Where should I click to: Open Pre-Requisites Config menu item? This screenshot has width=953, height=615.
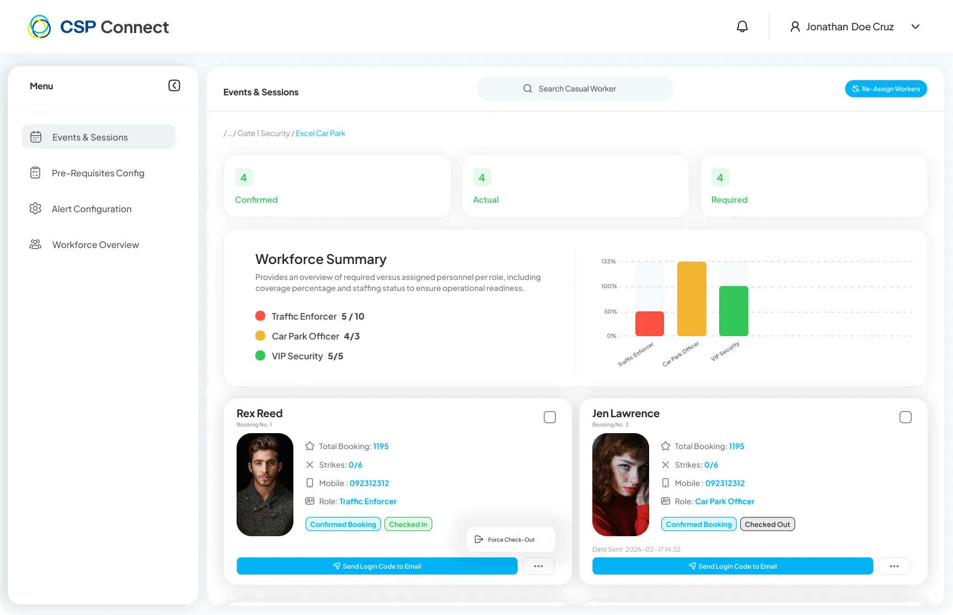(98, 173)
